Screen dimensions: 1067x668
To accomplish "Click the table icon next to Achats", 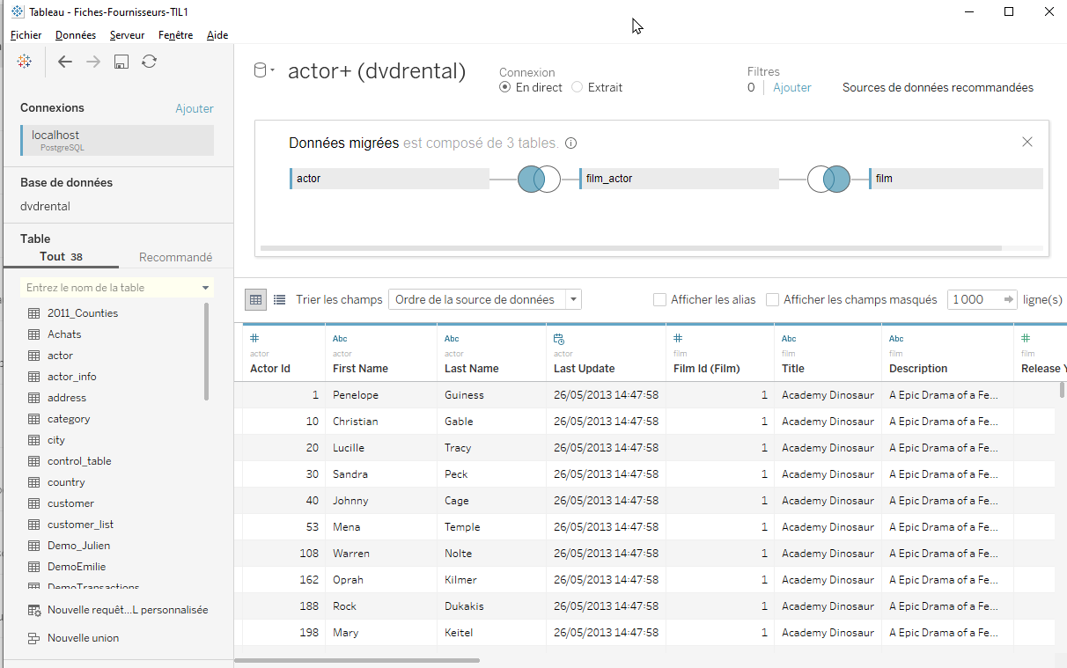I will pyautogui.click(x=34, y=334).
